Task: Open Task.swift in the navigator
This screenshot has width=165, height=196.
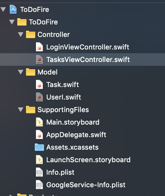Action: (62, 85)
